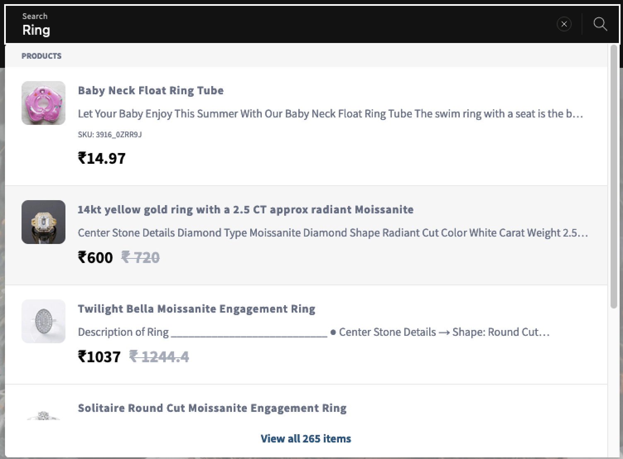This screenshot has width=623, height=459.
Task: Open Baby Neck Float Ring Tube title
Action: point(151,91)
